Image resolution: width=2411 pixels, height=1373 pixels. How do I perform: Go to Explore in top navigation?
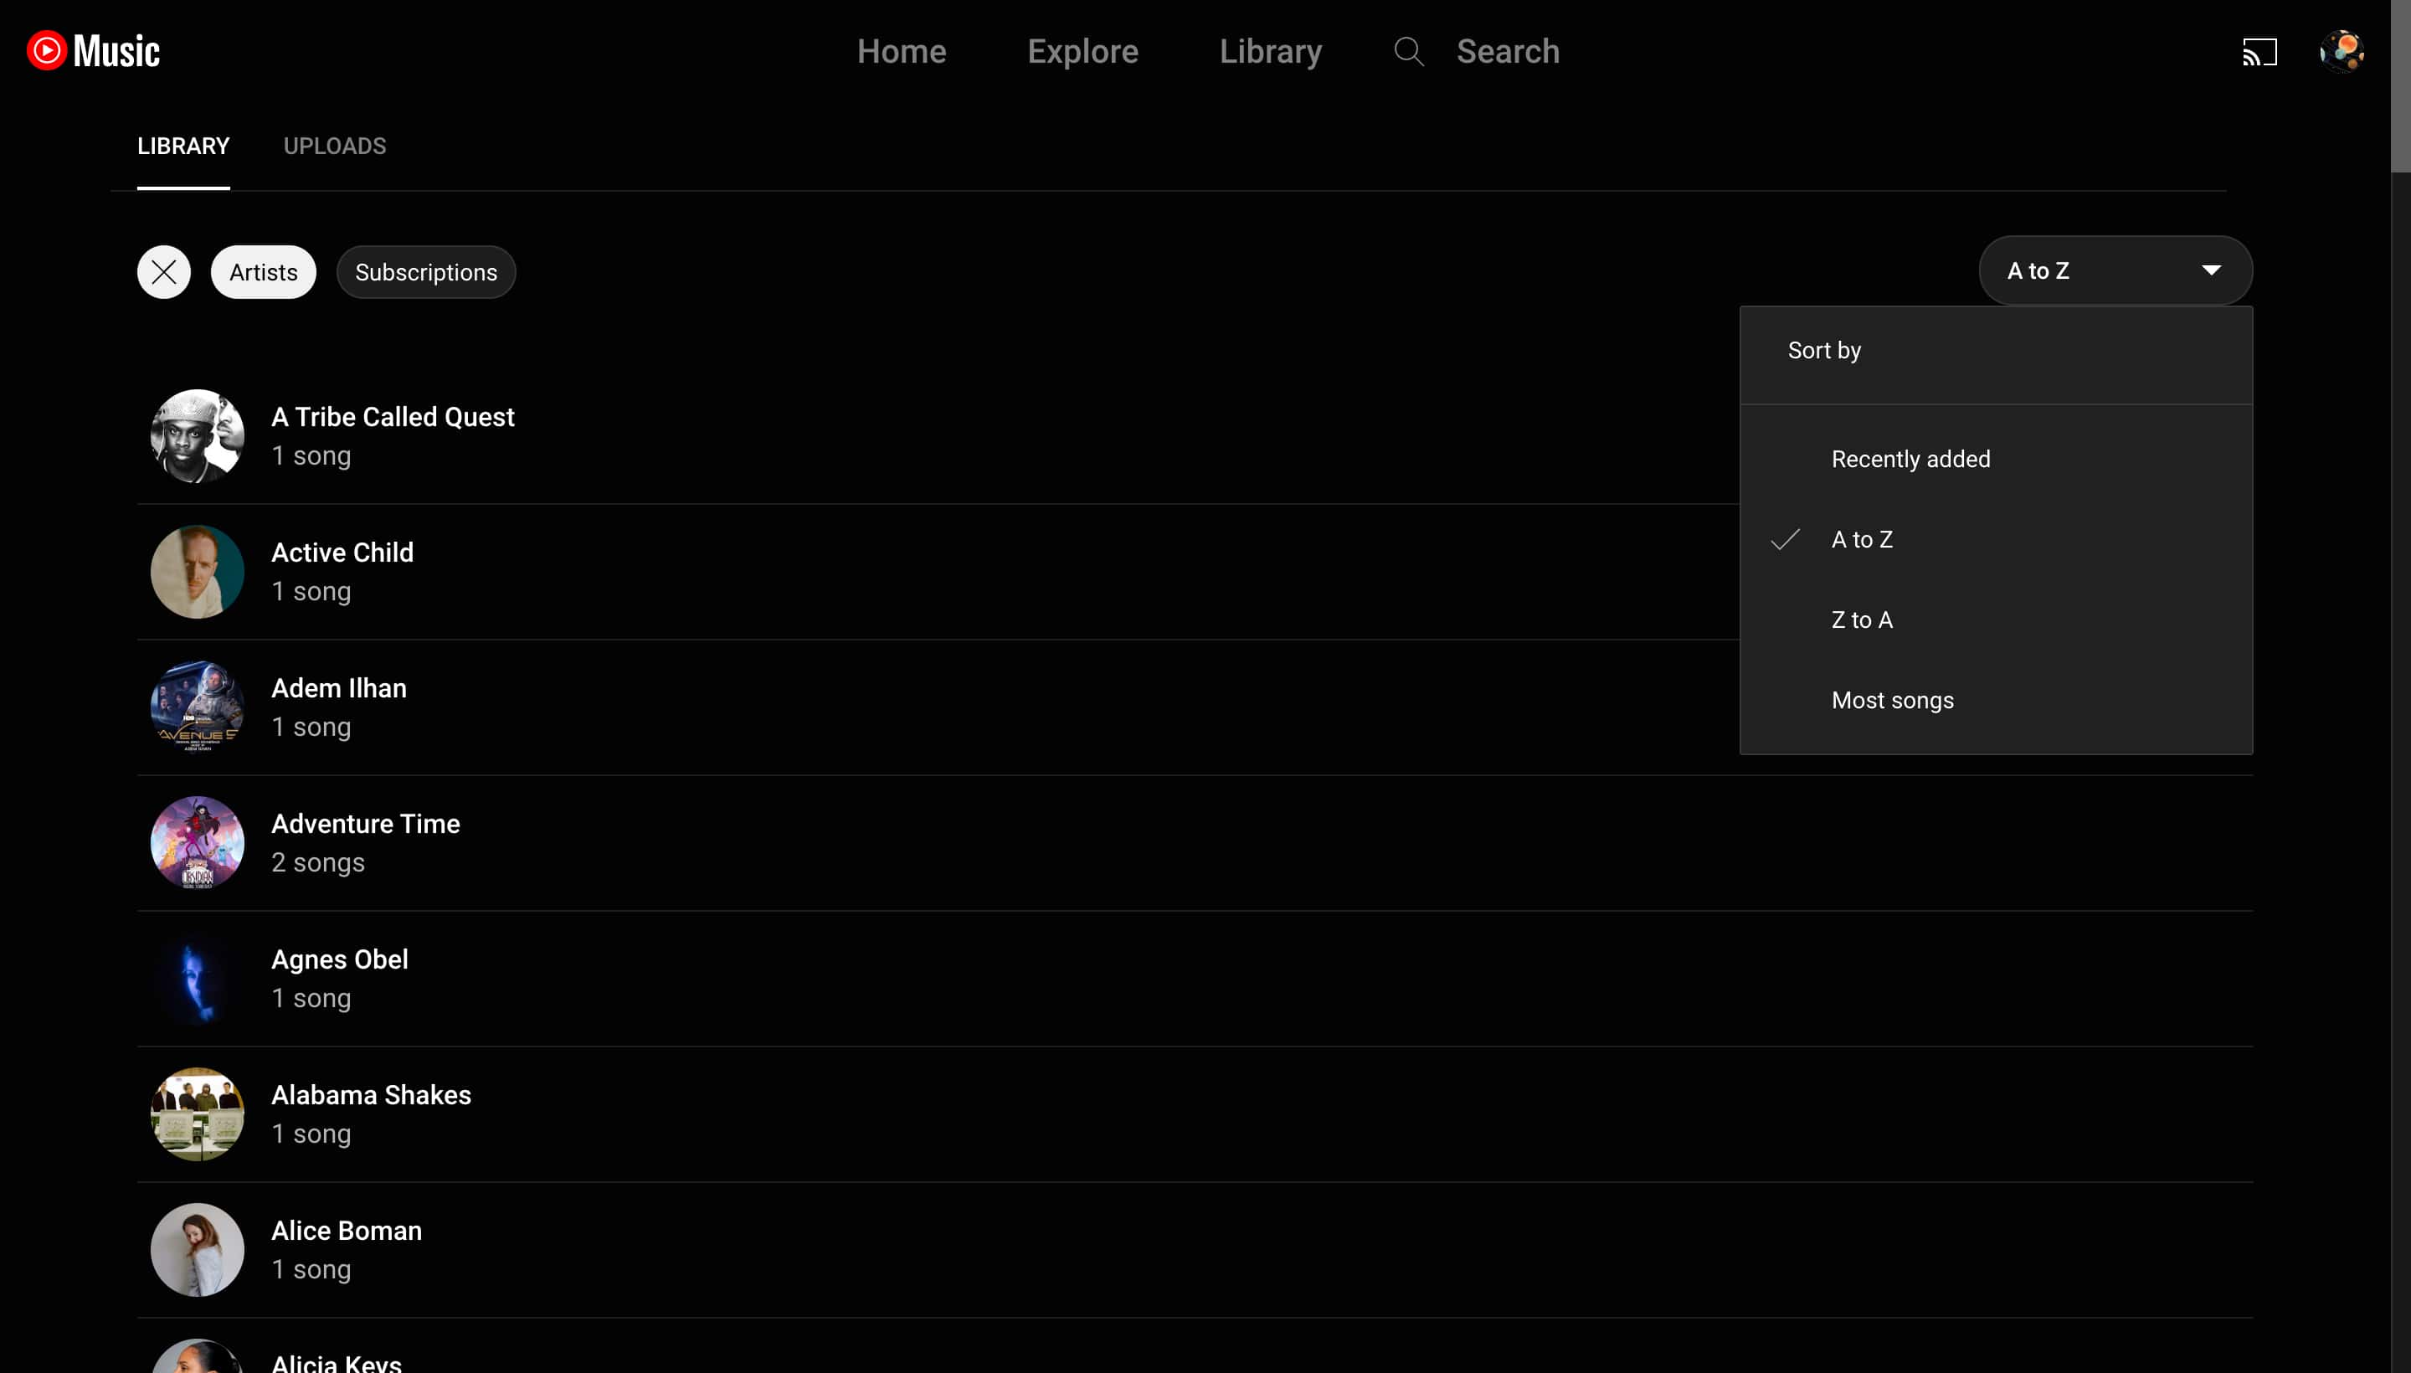point(1082,51)
